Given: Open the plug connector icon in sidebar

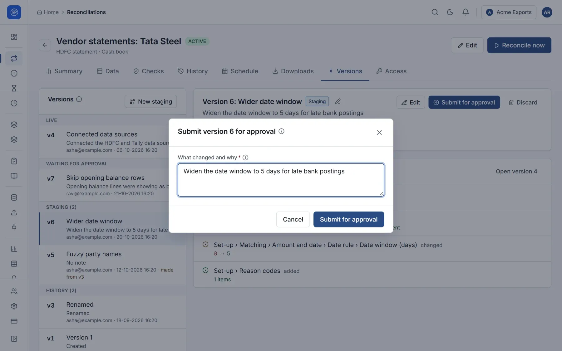Looking at the screenshot, I should point(14,227).
